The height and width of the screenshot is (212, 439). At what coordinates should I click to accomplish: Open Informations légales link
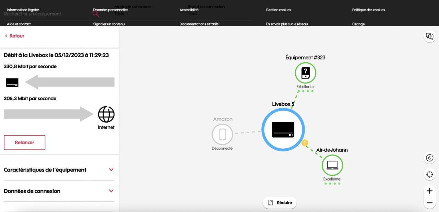[x=23, y=10]
